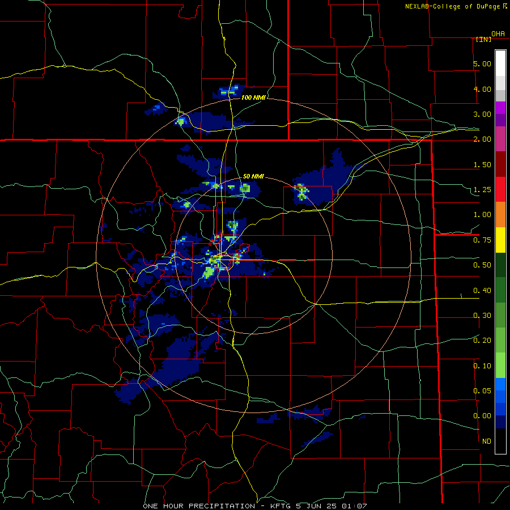Screen dimensions: 510x510
Task: Click the 0.75 legend value
Action: (482, 240)
